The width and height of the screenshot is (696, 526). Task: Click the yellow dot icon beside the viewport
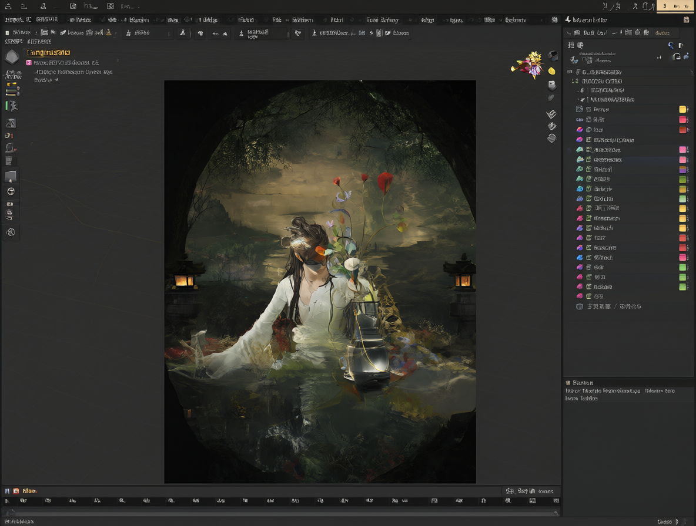tap(552, 71)
